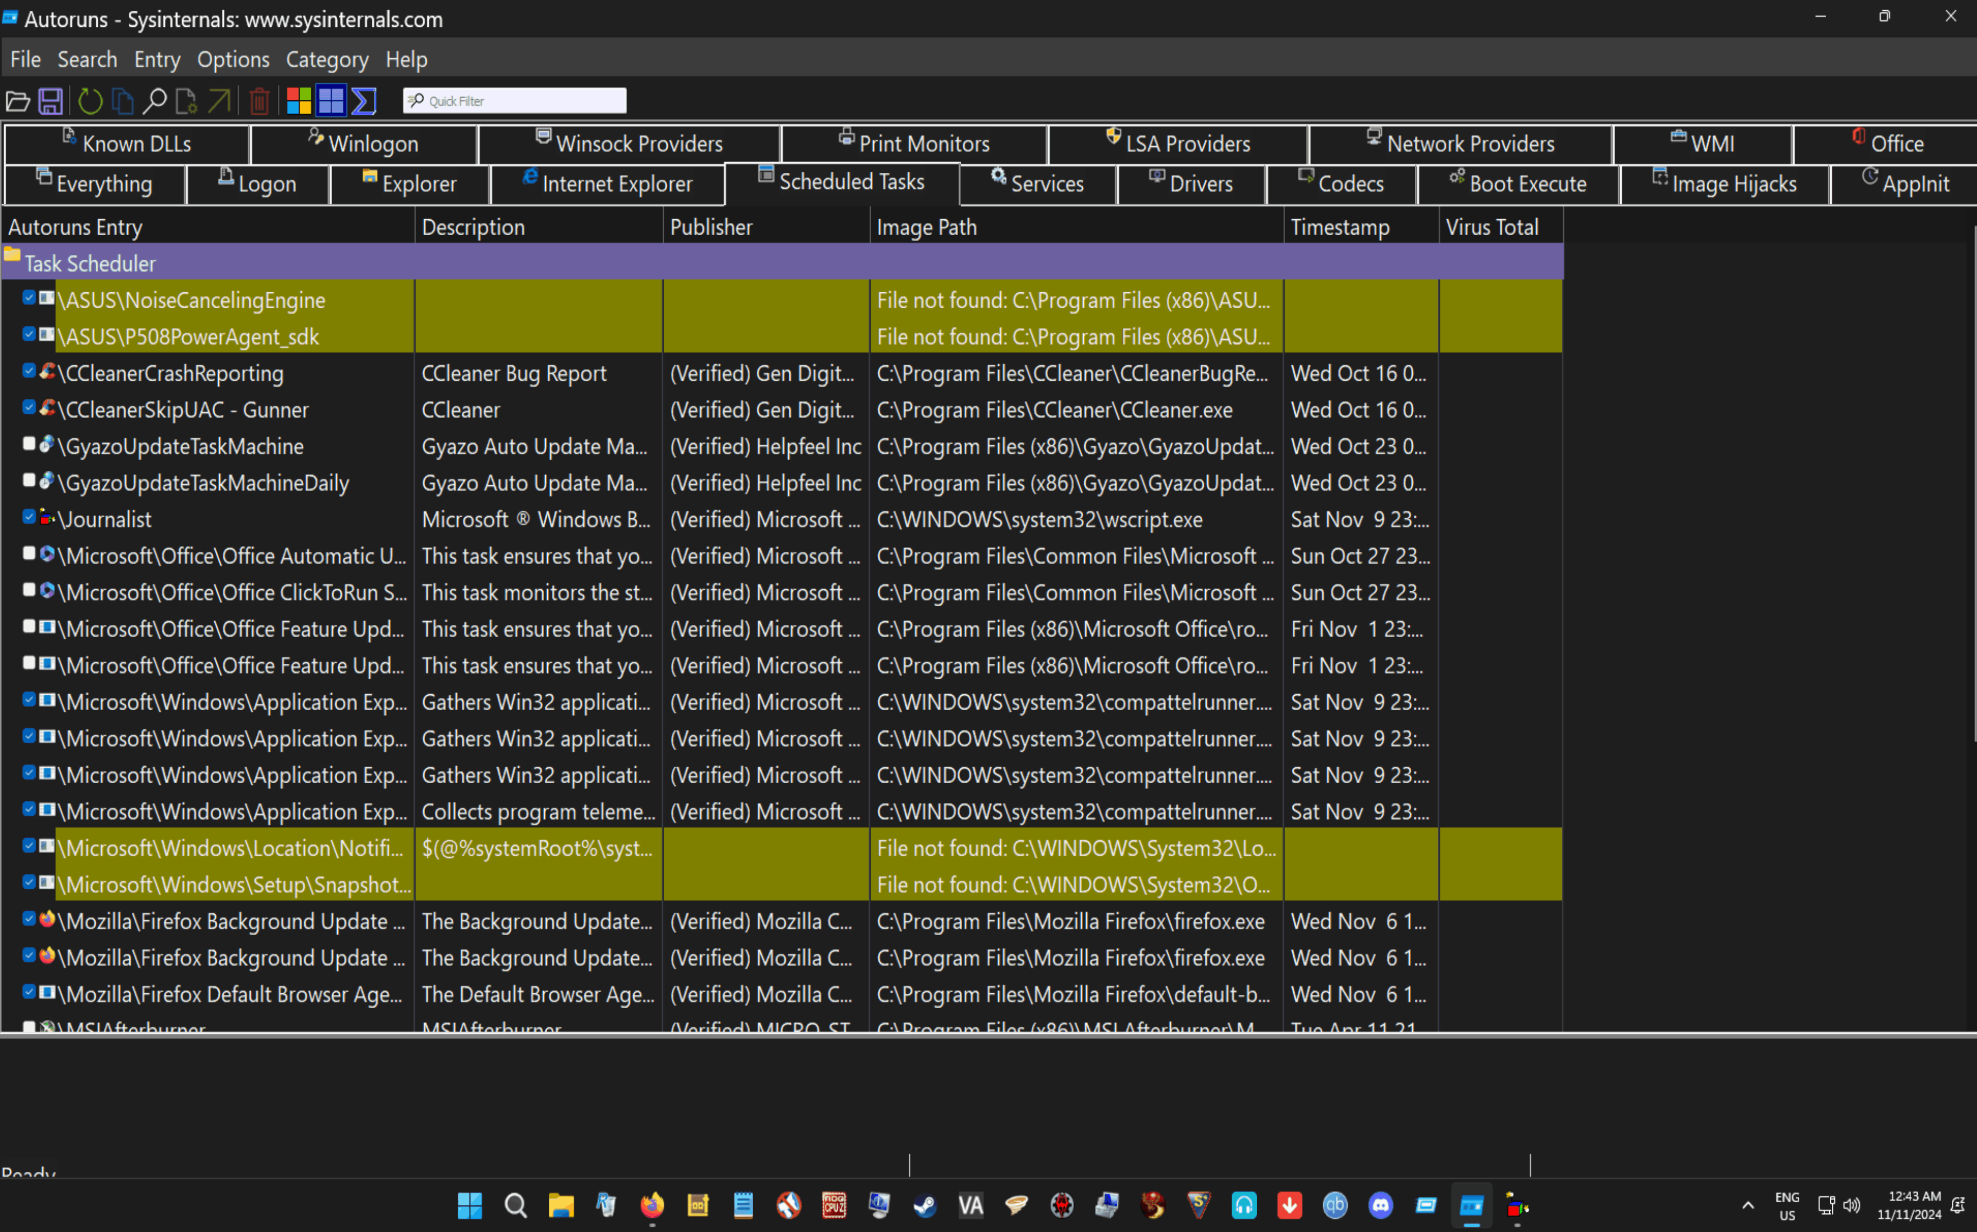Click the Open file toolbar icon

18,101
